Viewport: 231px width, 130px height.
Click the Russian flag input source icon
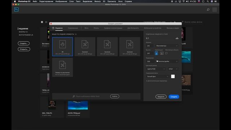(x=199, y=1)
